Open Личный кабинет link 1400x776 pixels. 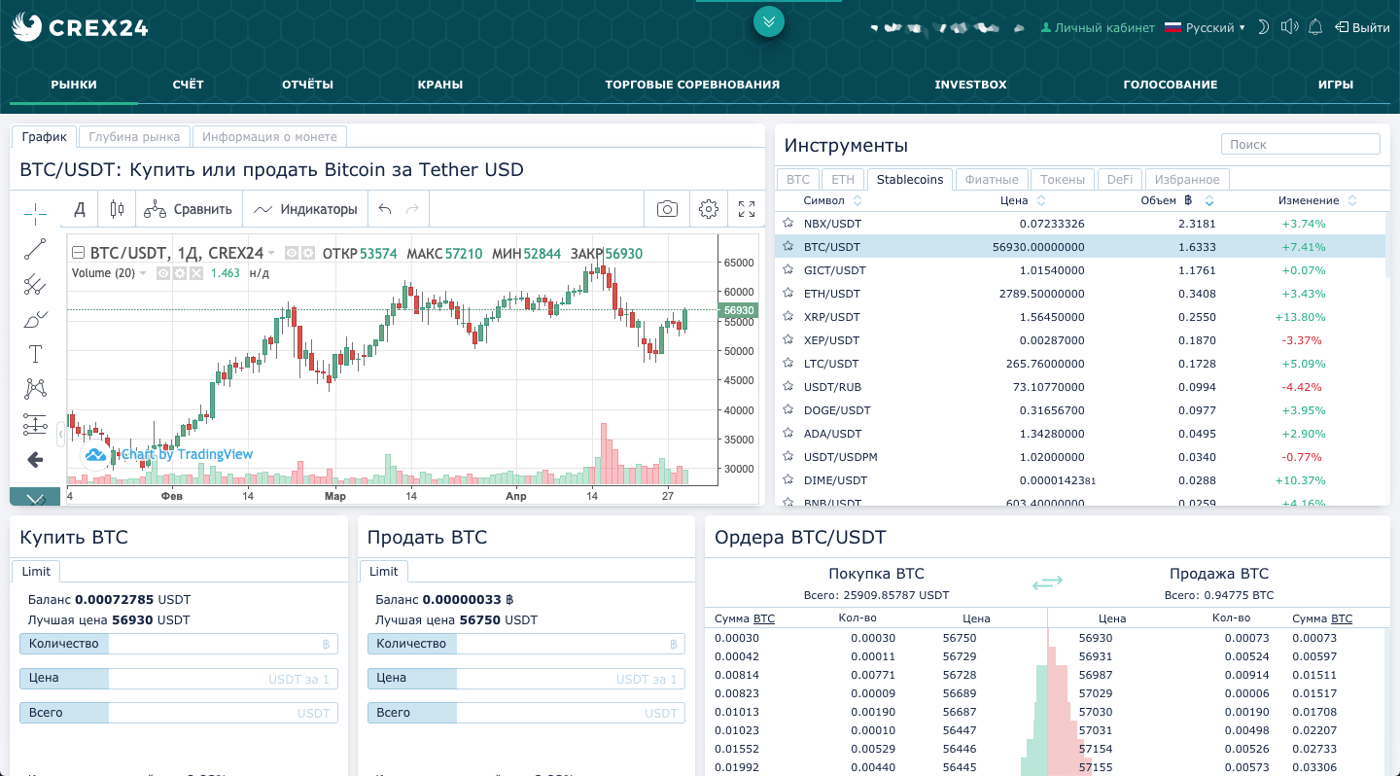[1098, 28]
